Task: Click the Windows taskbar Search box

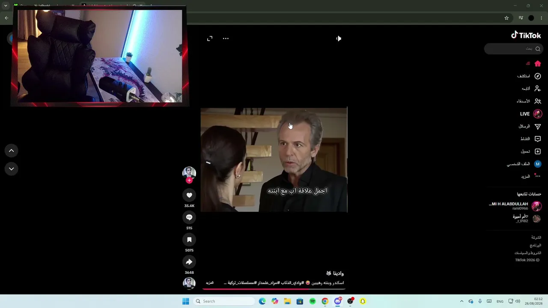Action: click(x=223, y=301)
